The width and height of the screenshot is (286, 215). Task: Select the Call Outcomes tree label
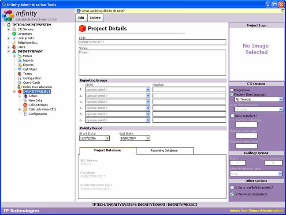coord(38,105)
